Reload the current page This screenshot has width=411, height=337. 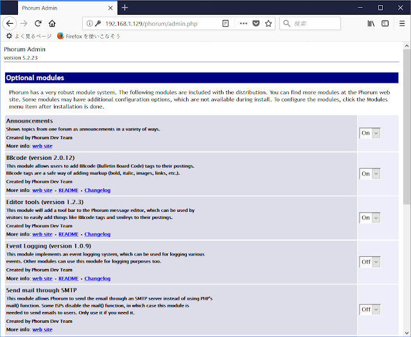click(x=38, y=24)
